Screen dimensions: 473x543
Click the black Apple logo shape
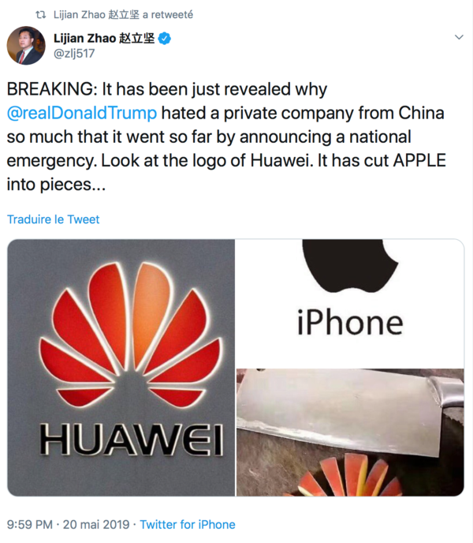(x=350, y=266)
